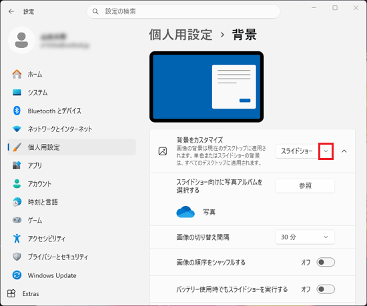
Task: Click the 参照 browse button
Action: 305,186
